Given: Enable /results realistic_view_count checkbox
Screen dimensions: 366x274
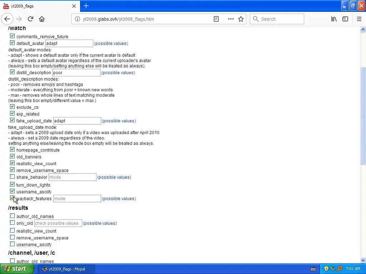Looking at the screenshot, I should click(x=13, y=230).
